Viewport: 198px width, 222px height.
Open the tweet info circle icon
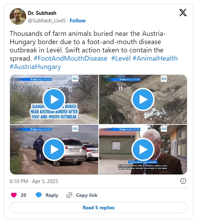pos(183,181)
